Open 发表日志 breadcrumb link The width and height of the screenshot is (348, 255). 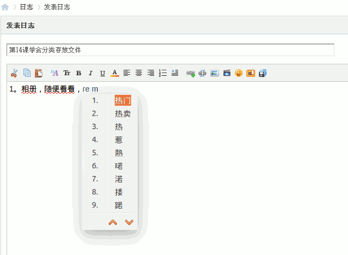[x=57, y=7]
